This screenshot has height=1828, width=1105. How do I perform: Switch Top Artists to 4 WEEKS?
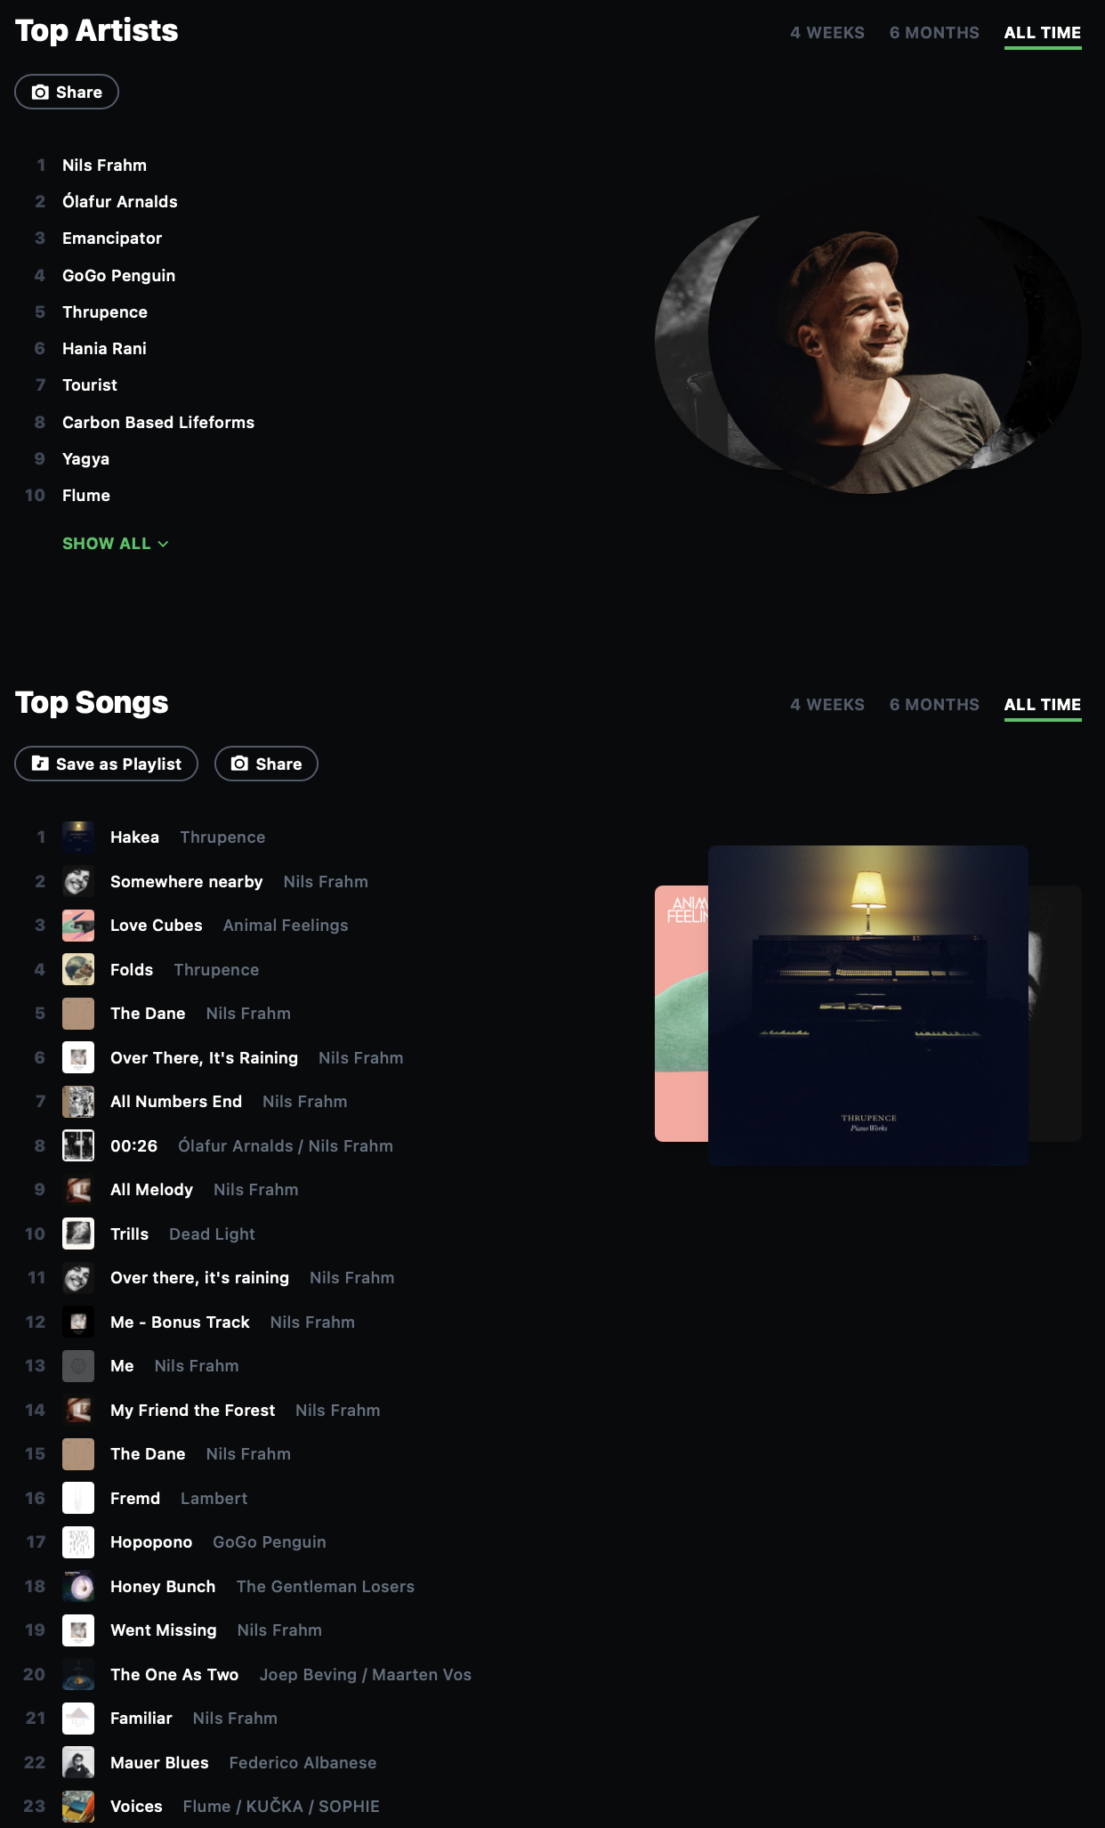click(x=827, y=33)
